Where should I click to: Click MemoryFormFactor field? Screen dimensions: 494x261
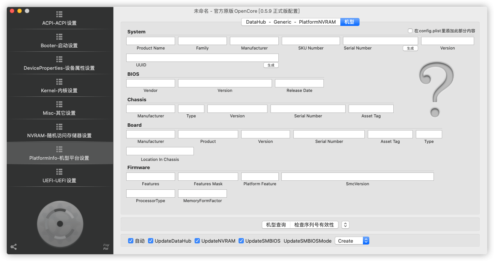pos(202,193)
